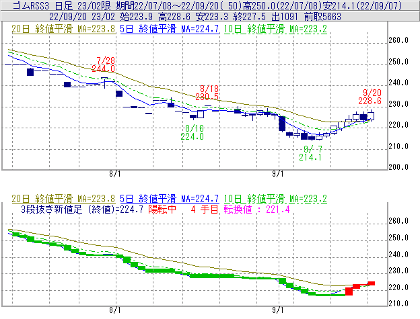Click the 8/1 date label under lower chart
This screenshot has width=420, height=319.
tap(115, 310)
